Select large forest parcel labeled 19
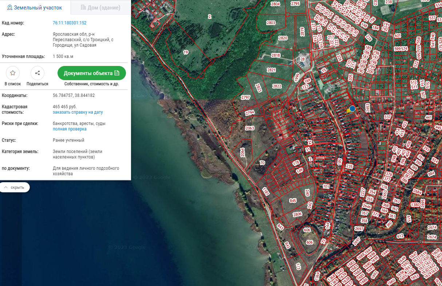Screen dimensions: 442x286 coord(186,52)
